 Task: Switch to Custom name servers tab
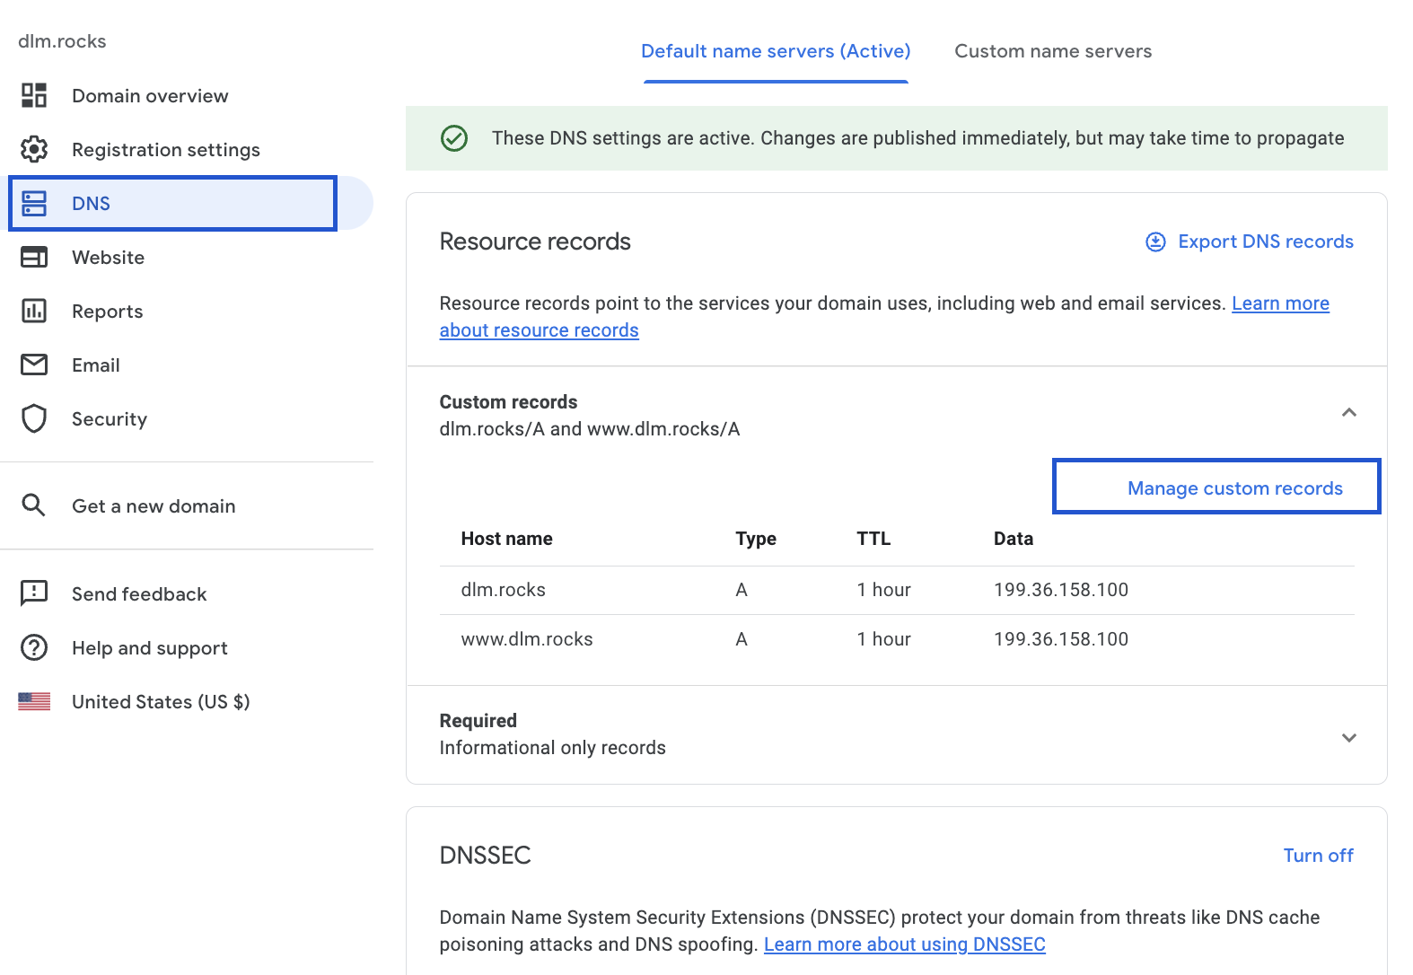click(1053, 51)
